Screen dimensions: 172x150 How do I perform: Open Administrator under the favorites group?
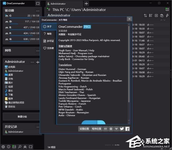click(x=14, y=71)
